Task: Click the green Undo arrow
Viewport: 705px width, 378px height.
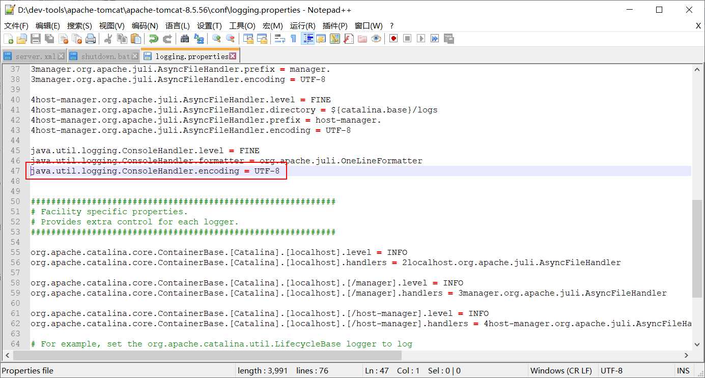Action: (153, 39)
